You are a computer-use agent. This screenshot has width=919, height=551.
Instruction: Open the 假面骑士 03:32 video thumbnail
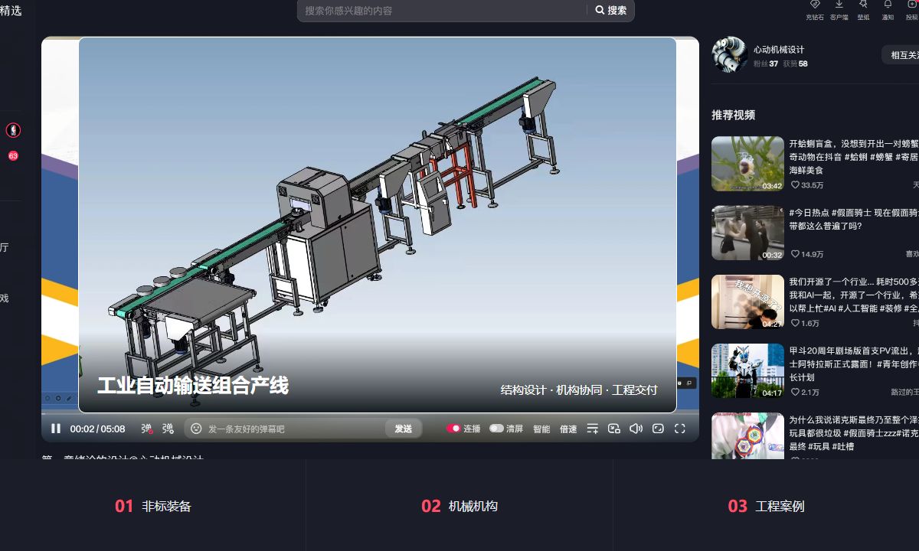point(747,233)
